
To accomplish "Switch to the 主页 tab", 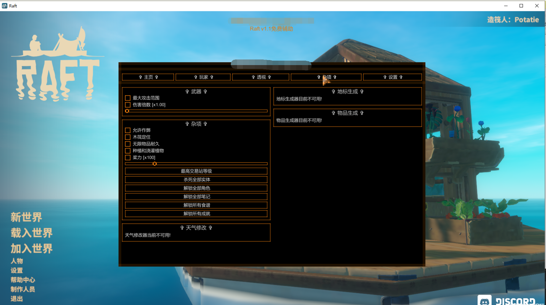I will coord(148,77).
